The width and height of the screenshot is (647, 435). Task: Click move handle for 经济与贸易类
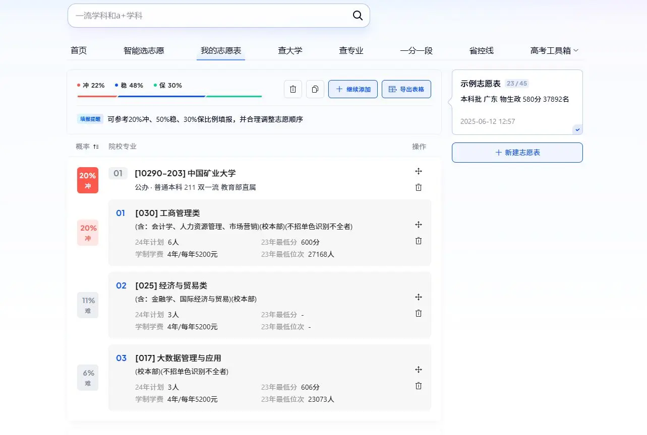[x=418, y=297]
